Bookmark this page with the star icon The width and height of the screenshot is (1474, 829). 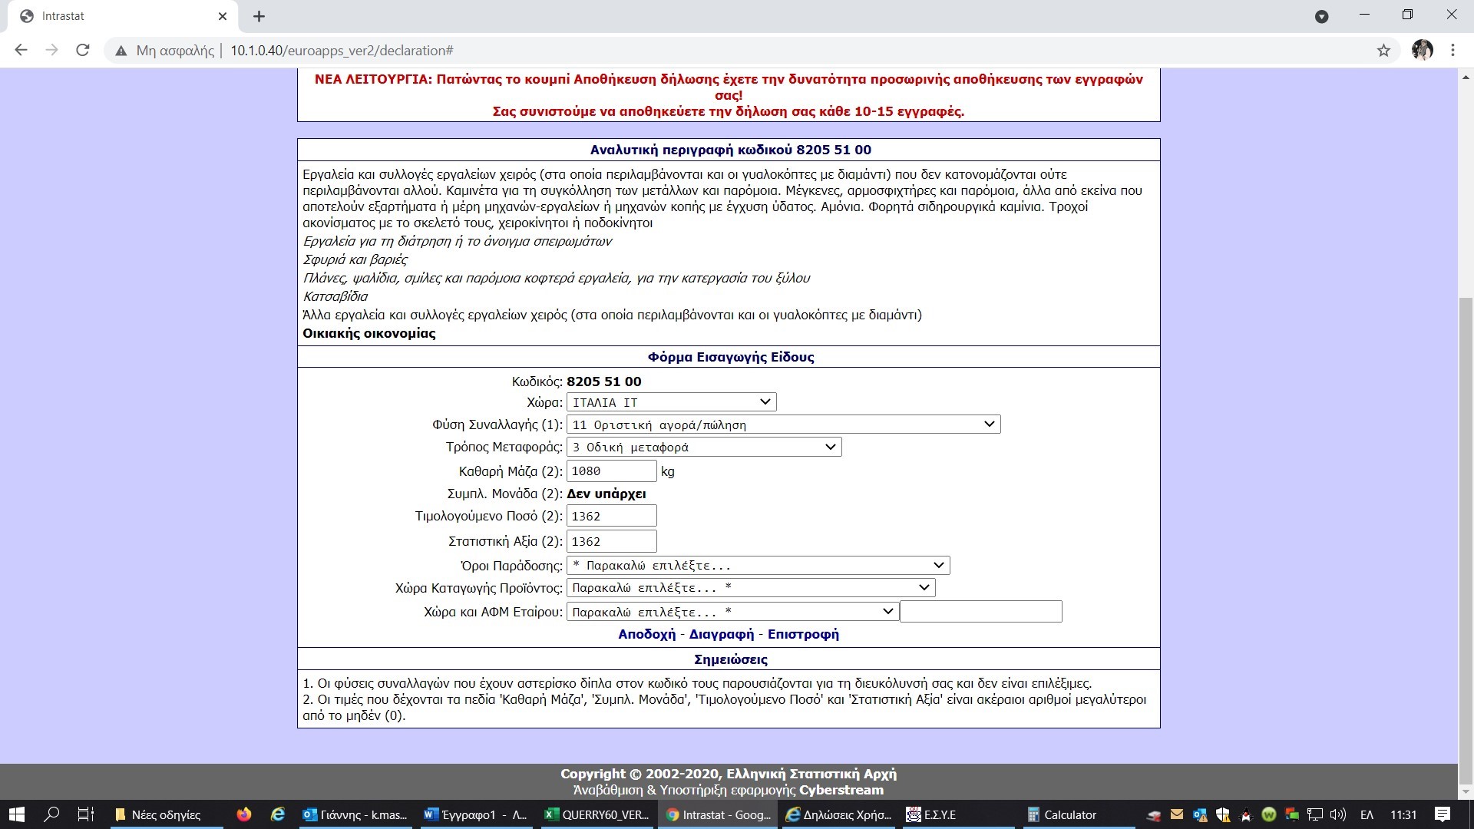(x=1383, y=51)
